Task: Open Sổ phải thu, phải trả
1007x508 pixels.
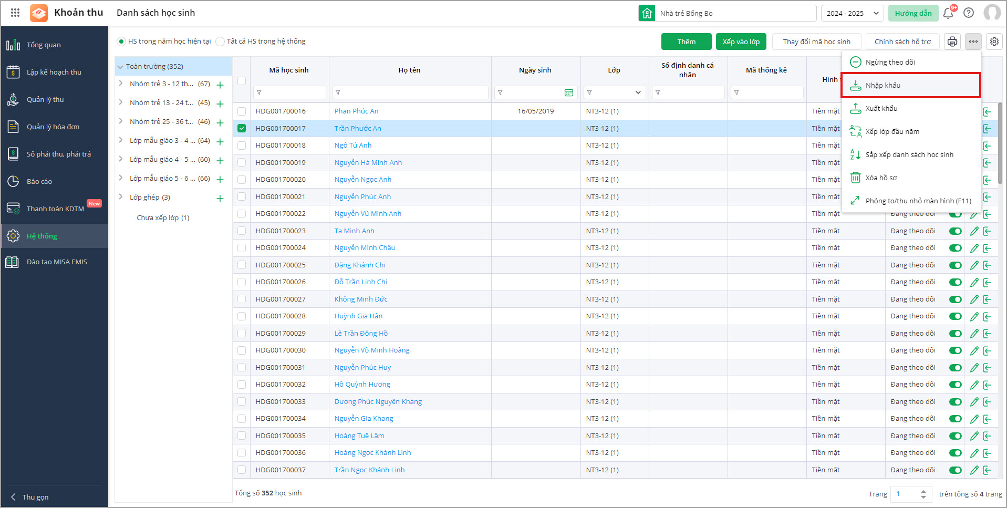Action: point(55,154)
